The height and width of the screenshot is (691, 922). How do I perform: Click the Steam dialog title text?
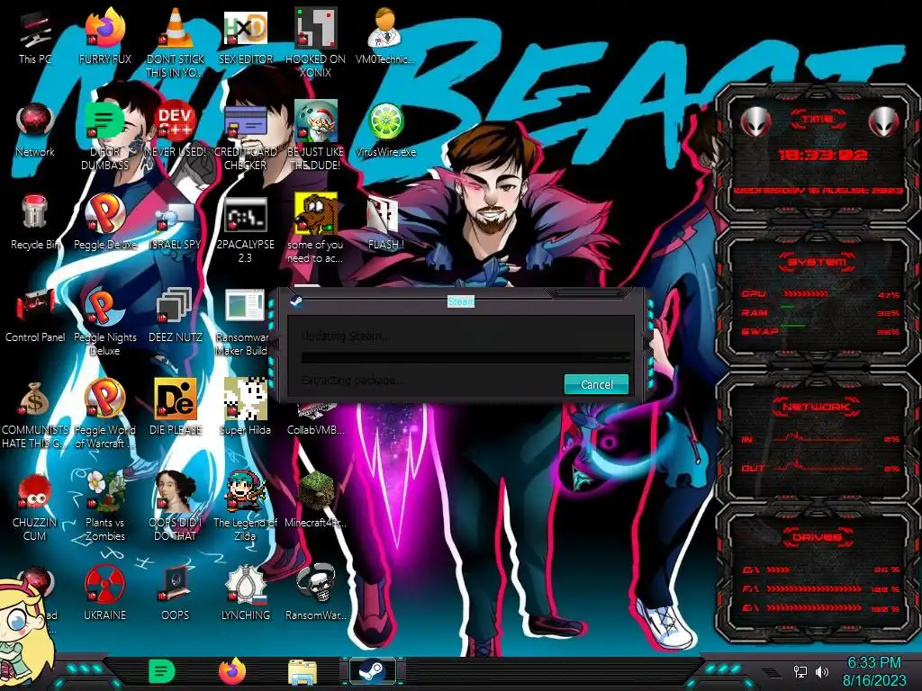click(460, 301)
